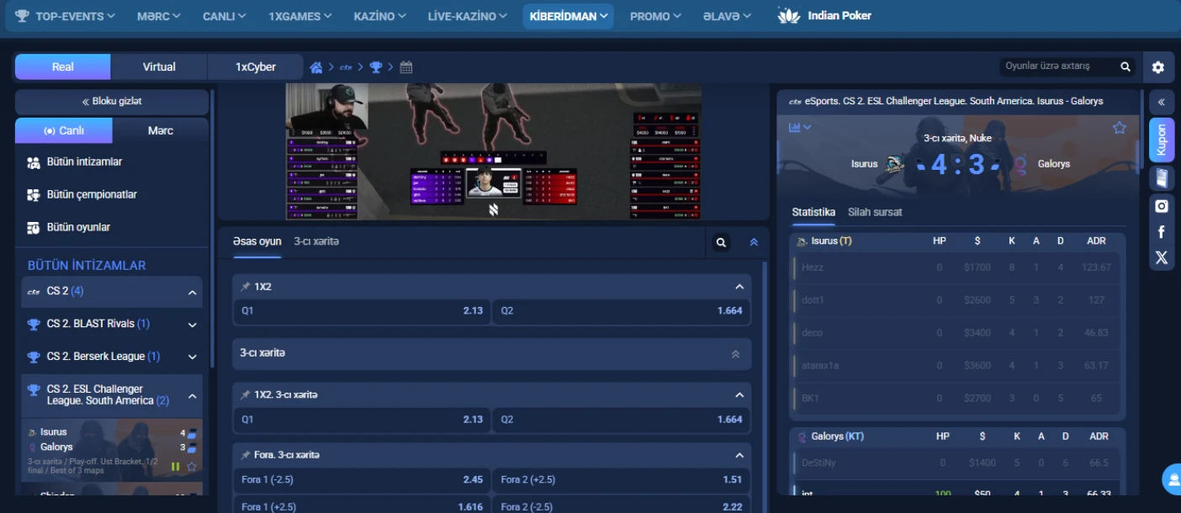Switch to the Virtual tab
The image size is (1181, 513).
tap(159, 66)
